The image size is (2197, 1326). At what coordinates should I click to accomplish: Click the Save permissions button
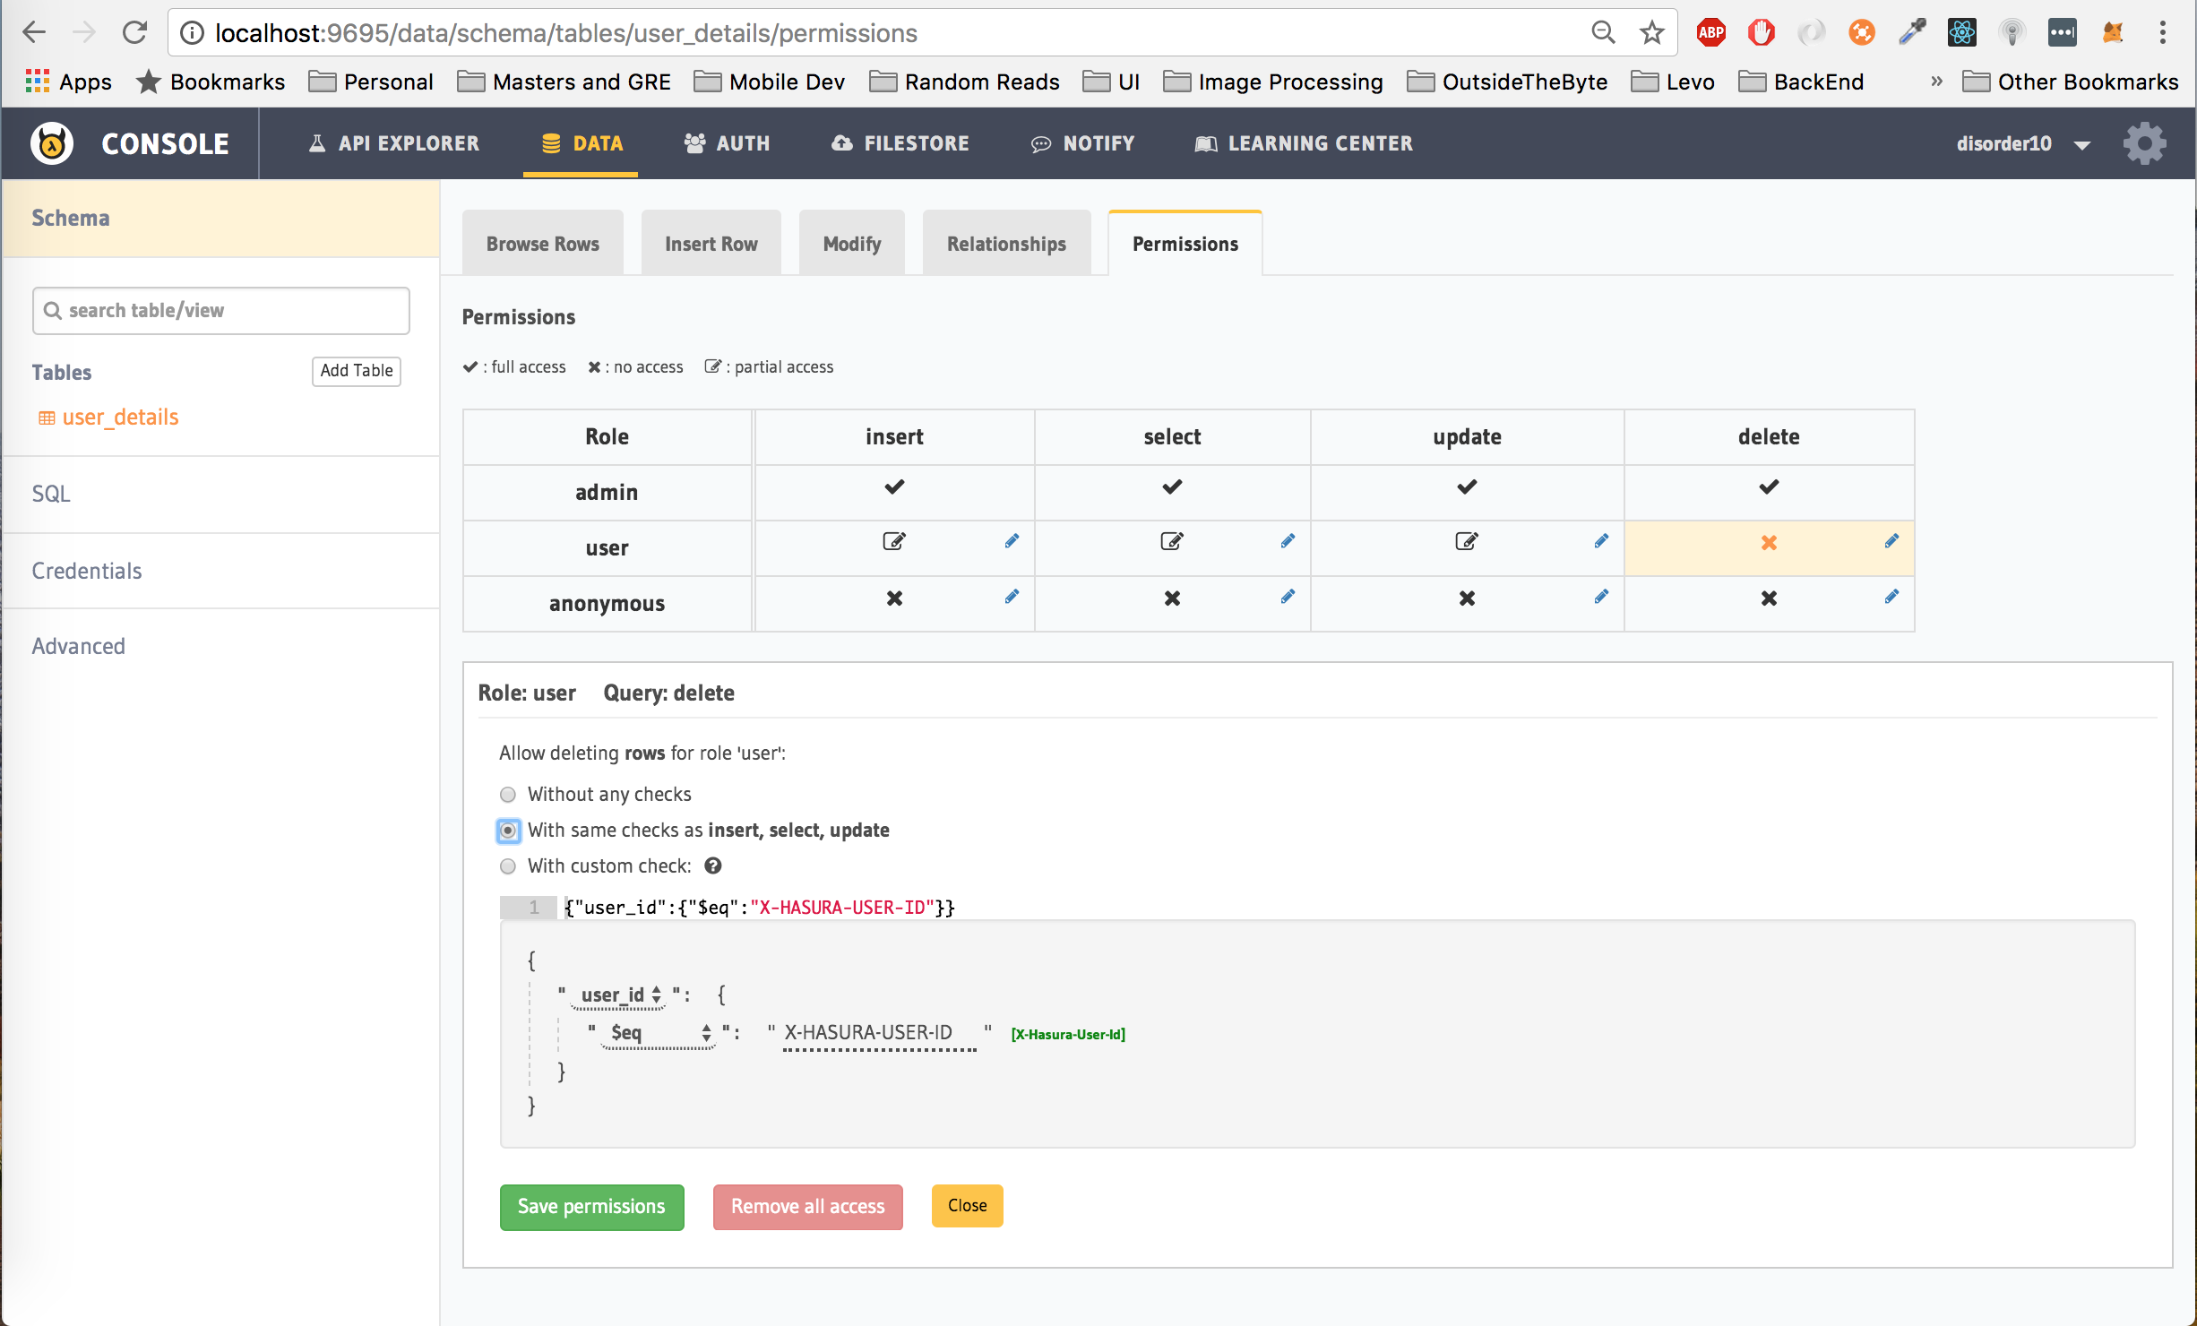[x=591, y=1207]
